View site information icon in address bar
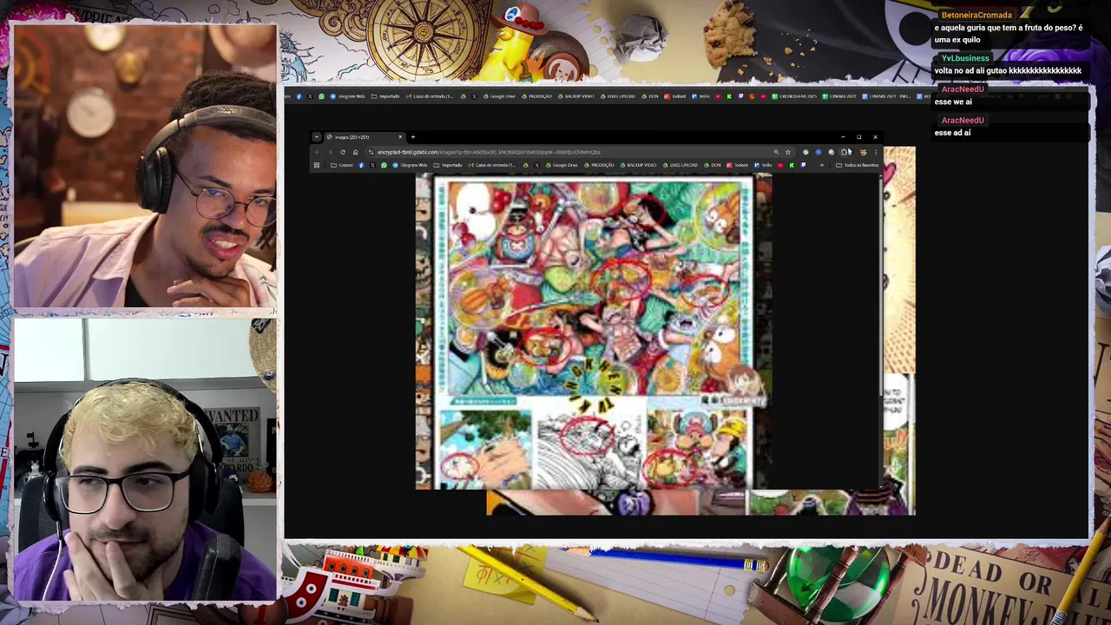 pyautogui.click(x=371, y=152)
